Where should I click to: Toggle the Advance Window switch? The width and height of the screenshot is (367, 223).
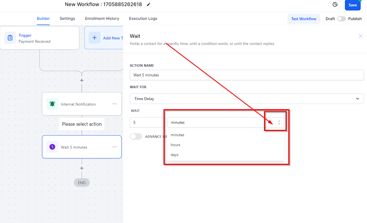tap(136, 136)
